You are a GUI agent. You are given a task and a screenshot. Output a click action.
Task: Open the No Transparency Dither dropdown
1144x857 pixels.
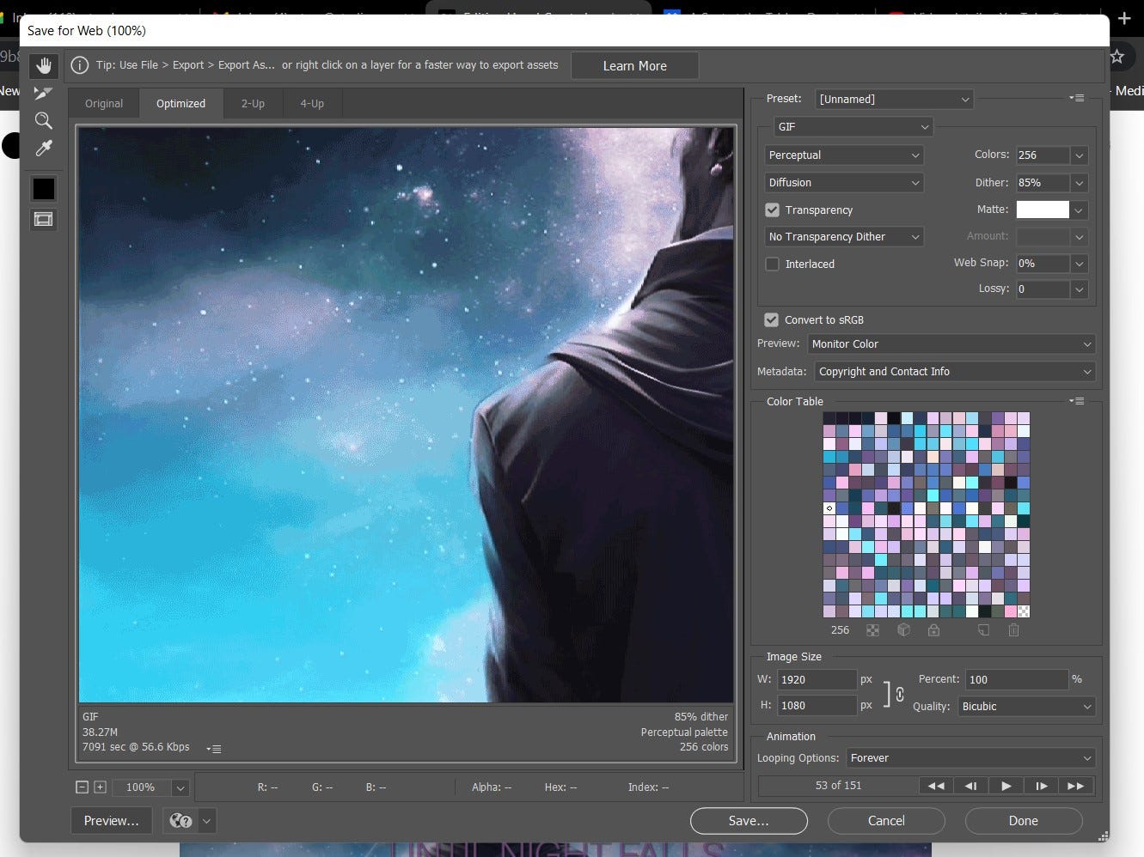[x=844, y=237]
